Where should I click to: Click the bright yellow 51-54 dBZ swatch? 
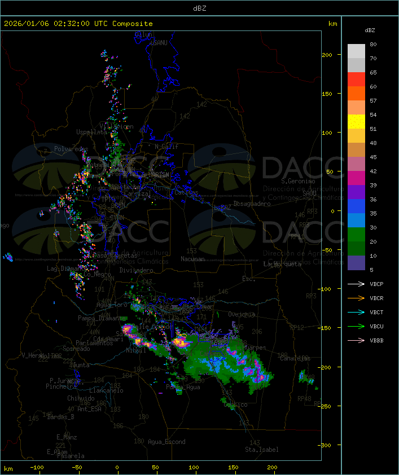tap(356, 122)
